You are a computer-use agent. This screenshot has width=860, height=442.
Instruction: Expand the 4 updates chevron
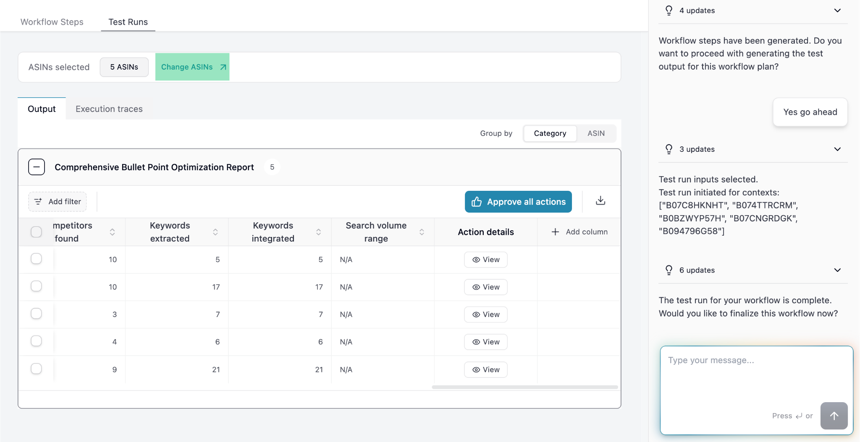(x=837, y=10)
